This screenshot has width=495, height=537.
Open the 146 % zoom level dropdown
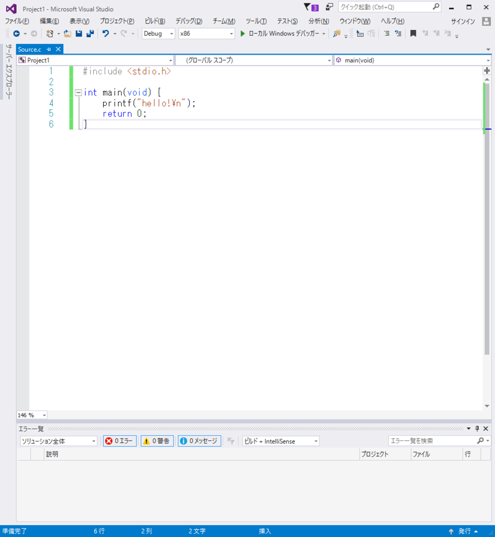tap(32, 415)
